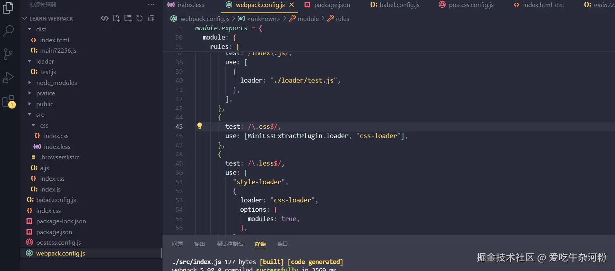The image size is (615, 271).
Task: Click the webpack icon in the breadcrumb
Action: tap(174, 19)
